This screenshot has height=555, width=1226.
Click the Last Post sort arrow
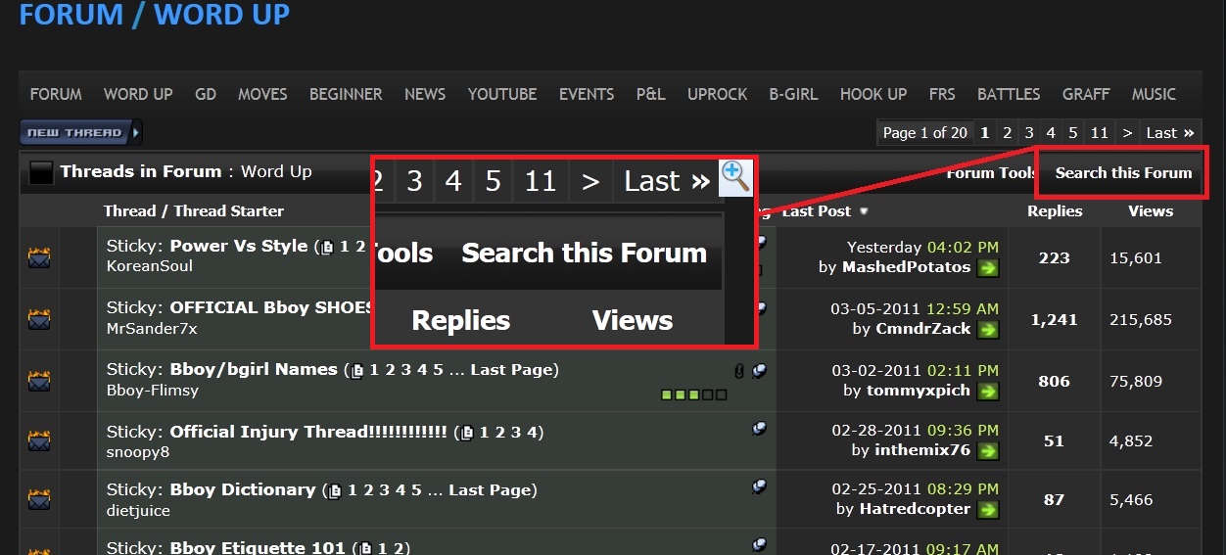point(864,211)
